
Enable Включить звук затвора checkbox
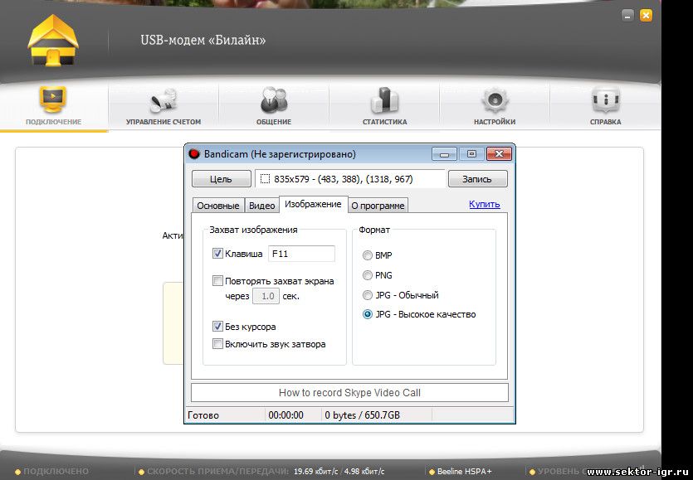217,343
